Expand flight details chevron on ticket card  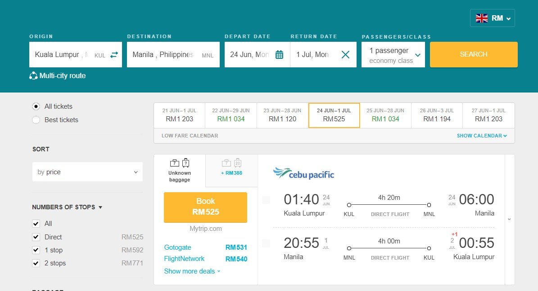point(510,220)
